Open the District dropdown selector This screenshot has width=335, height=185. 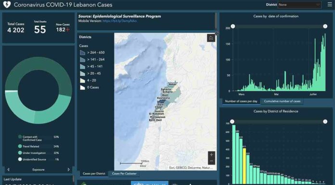(x=299, y=4)
